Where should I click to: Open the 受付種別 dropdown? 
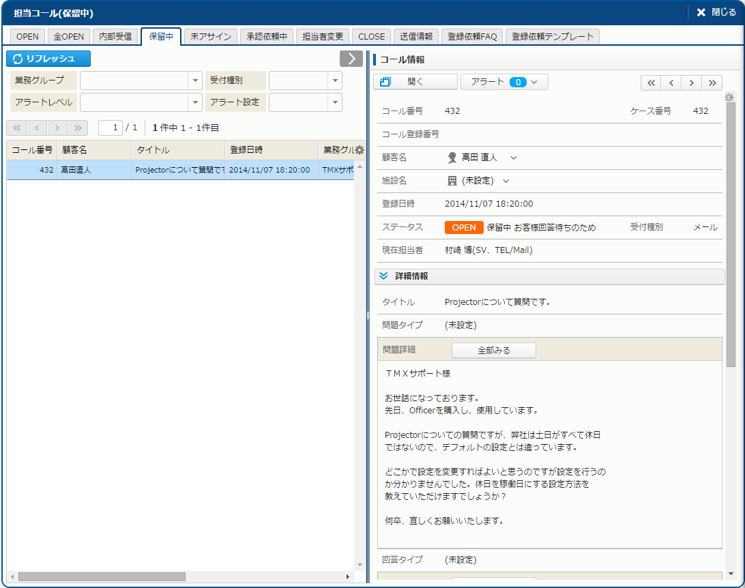[334, 80]
